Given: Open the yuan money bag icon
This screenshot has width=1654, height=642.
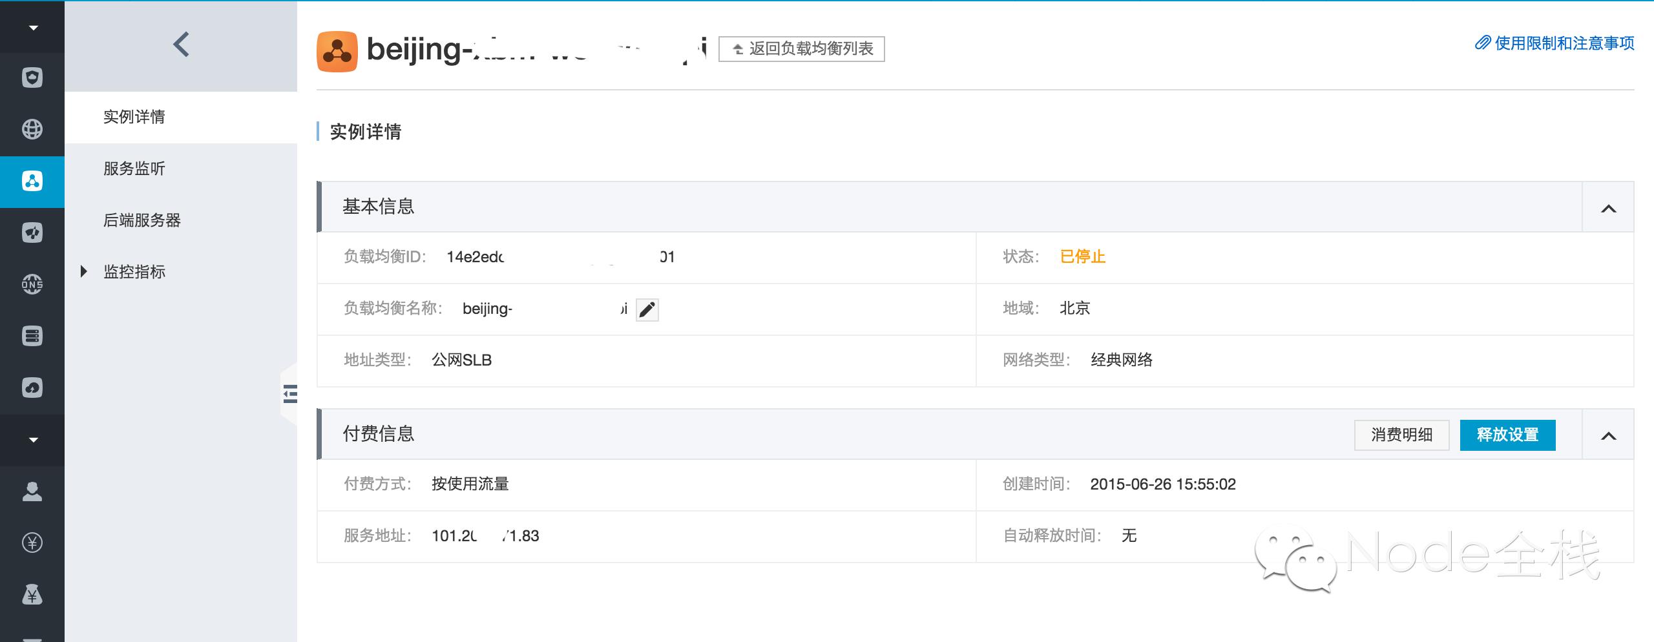Looking at the screenshot, I should pos(32,594).
